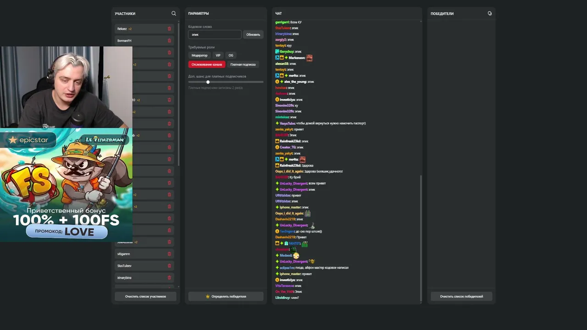Click chat username VitaTarasova
The image size is (587, 330).
tap(285, 286)
